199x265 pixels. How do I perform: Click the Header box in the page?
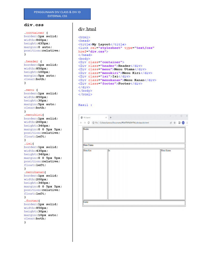[x=134, y=135]
